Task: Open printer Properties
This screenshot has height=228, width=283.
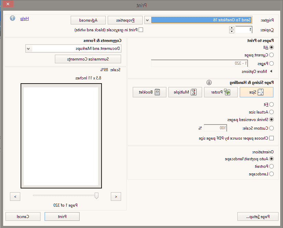Action: (125, 20)
